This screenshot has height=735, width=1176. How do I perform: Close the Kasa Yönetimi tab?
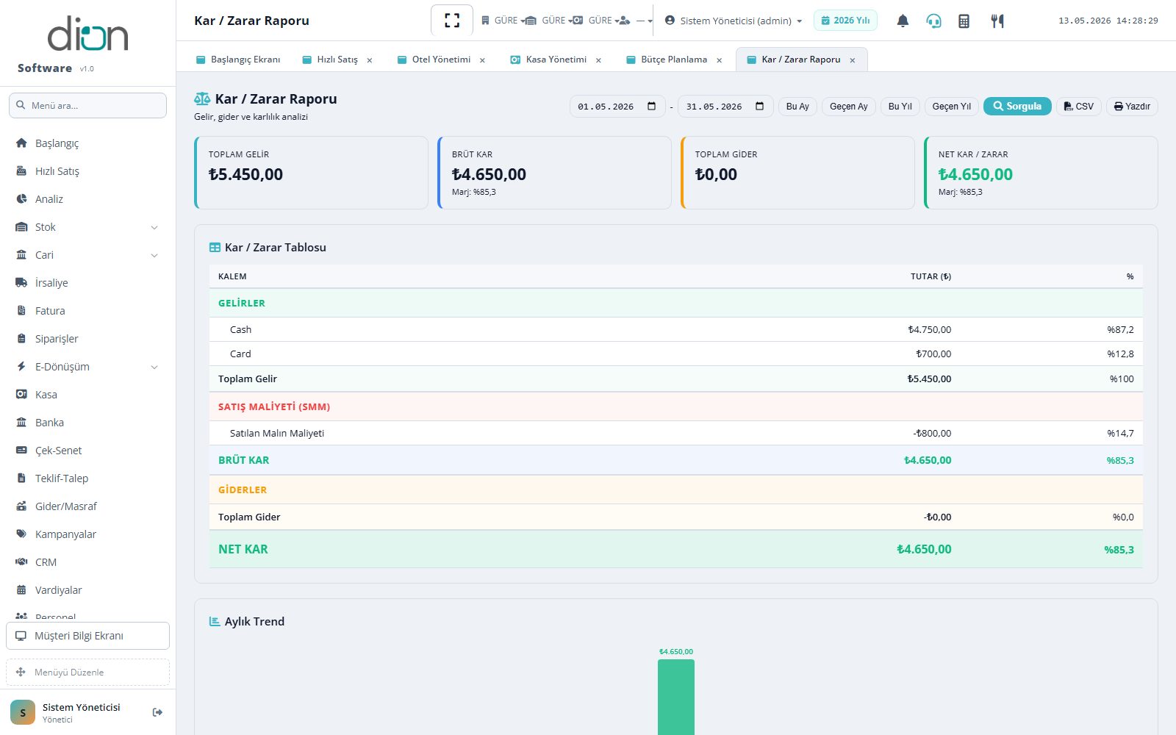598,60
